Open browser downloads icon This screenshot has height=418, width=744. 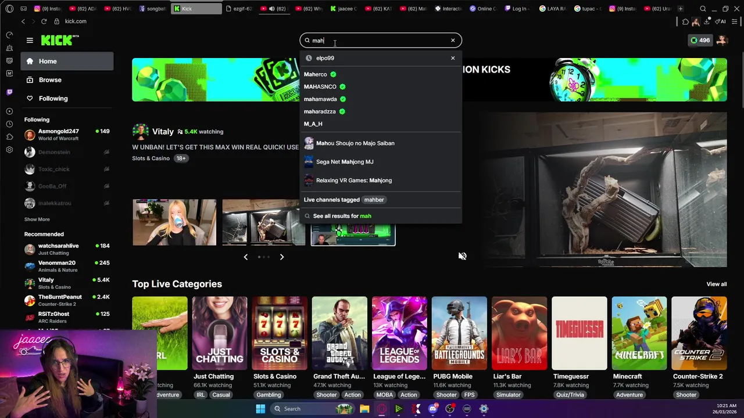[707, 21]
